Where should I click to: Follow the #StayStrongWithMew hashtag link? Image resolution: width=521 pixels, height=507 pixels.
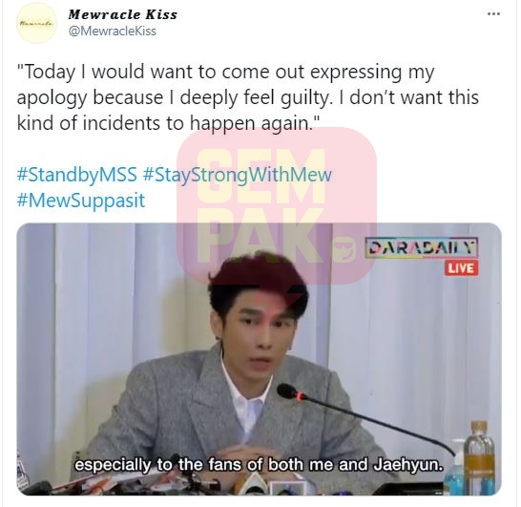[238, 175]
